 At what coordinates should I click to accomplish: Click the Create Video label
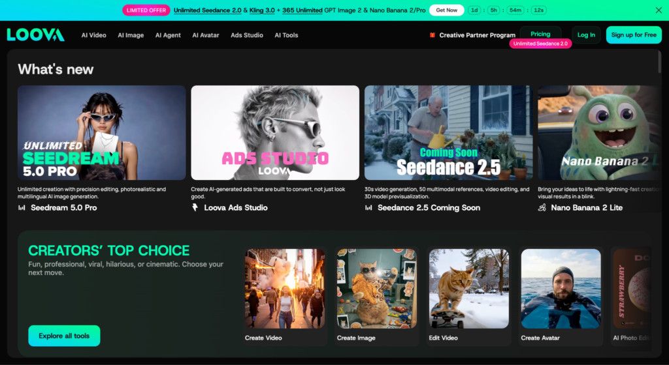(263, 338)
